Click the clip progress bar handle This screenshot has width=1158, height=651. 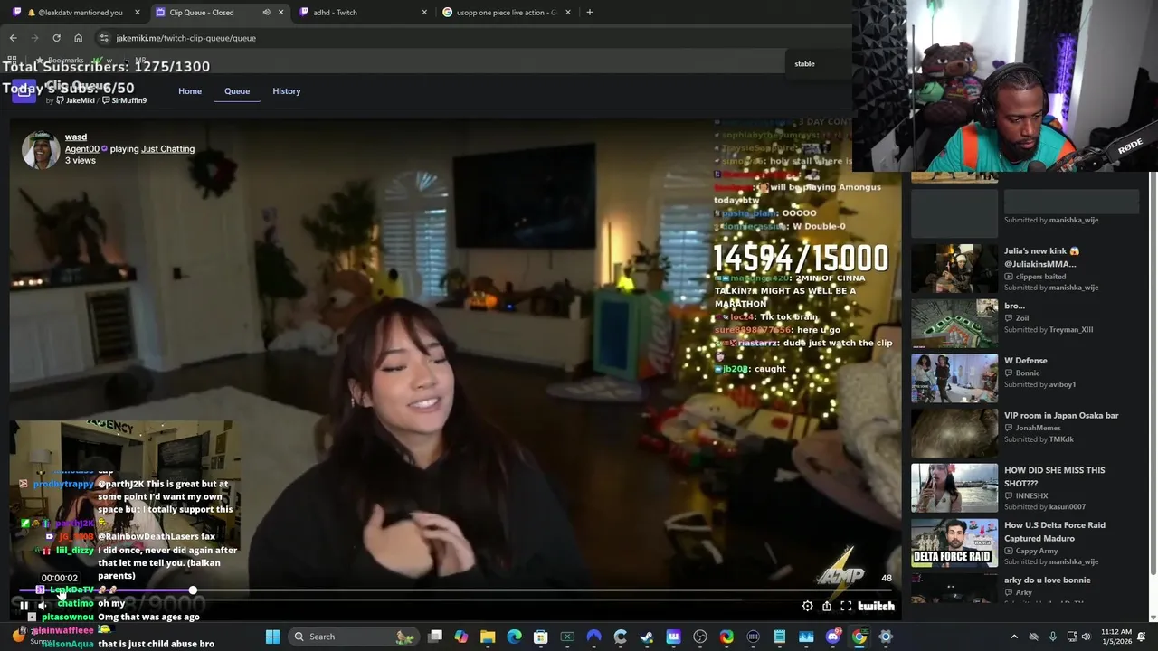click(x=193, y=590)
